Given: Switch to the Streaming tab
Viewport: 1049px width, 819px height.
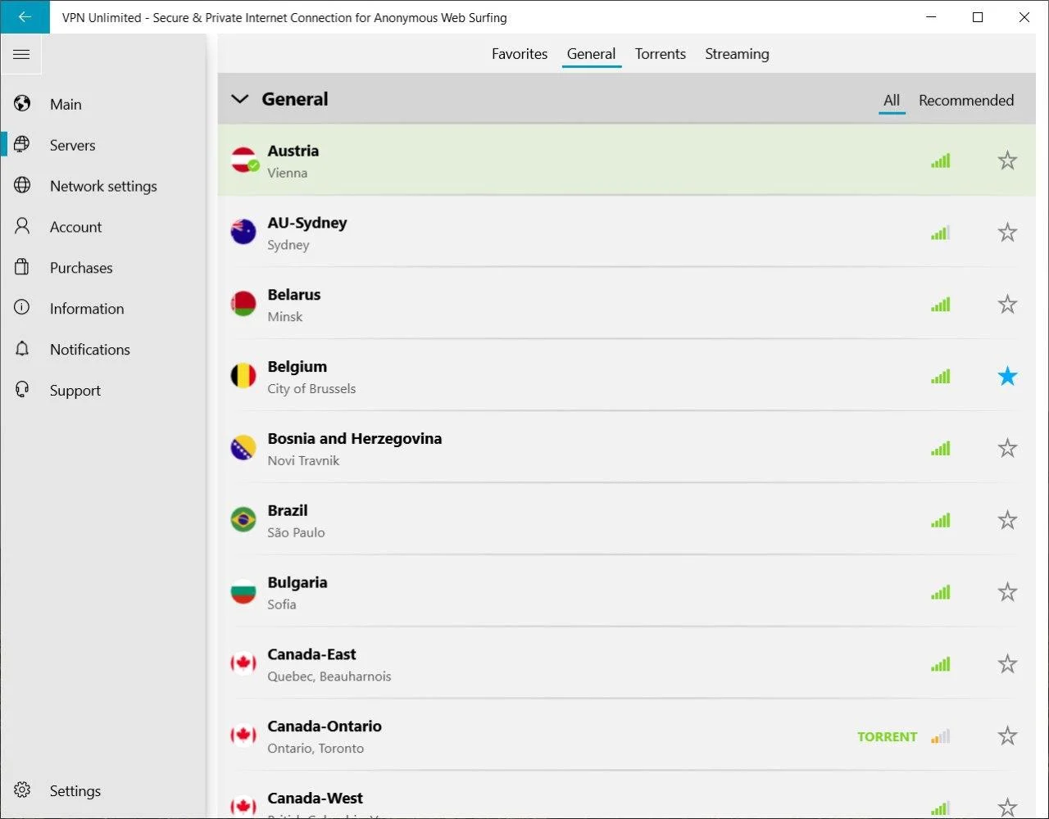Looking at the screenshot, I should point(737,54).
